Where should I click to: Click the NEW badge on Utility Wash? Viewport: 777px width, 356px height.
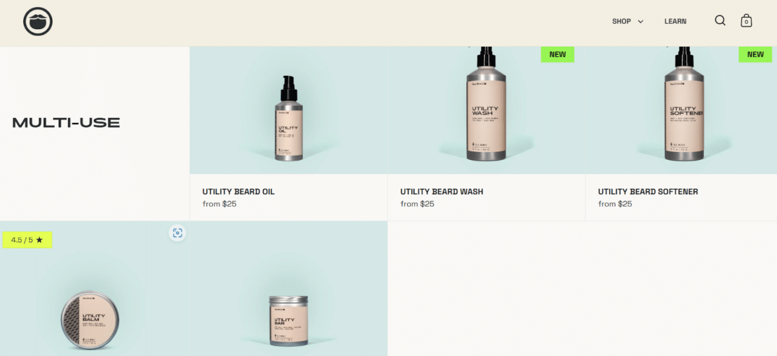(x=557, y=54)
